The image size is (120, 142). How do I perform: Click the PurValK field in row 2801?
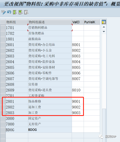(x=92, y=101)
